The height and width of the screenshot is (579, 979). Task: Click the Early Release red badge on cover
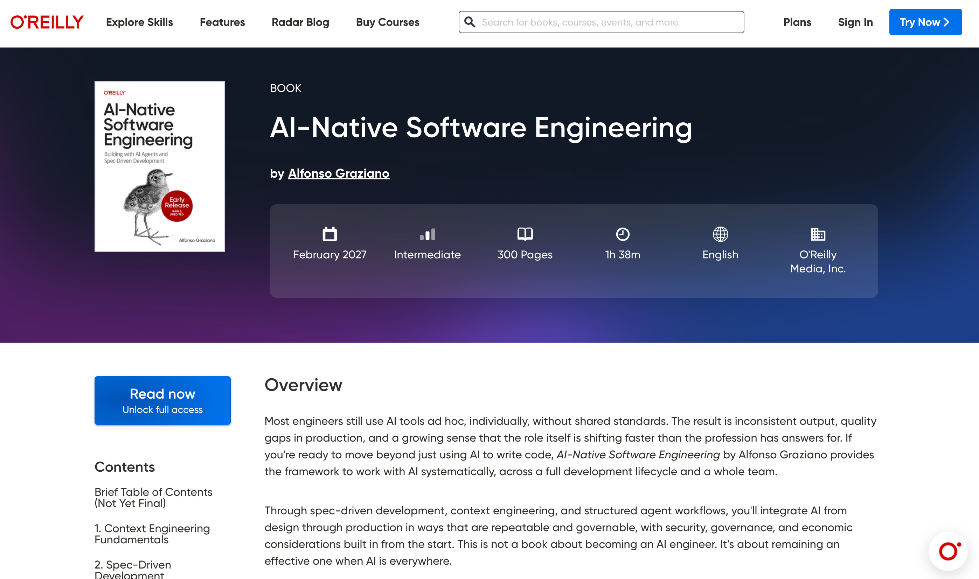pos(177,206)
